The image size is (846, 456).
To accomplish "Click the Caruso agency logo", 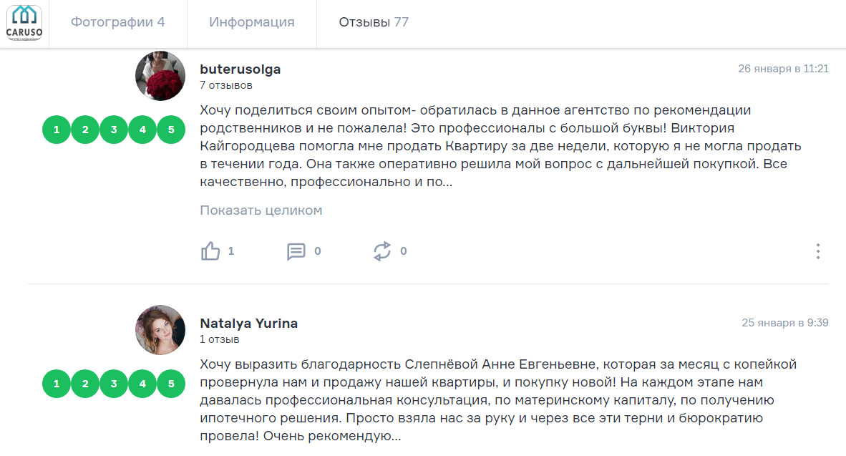I will pos(24,22).
